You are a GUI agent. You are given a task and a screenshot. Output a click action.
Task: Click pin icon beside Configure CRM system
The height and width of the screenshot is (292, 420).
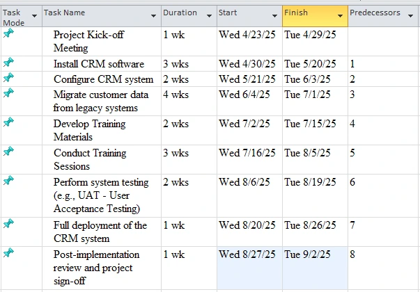8,78
